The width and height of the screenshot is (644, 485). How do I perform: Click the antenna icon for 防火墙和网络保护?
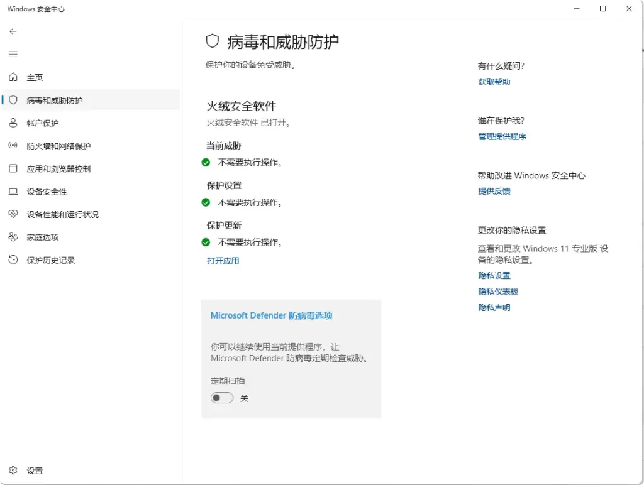click(13, 146)
